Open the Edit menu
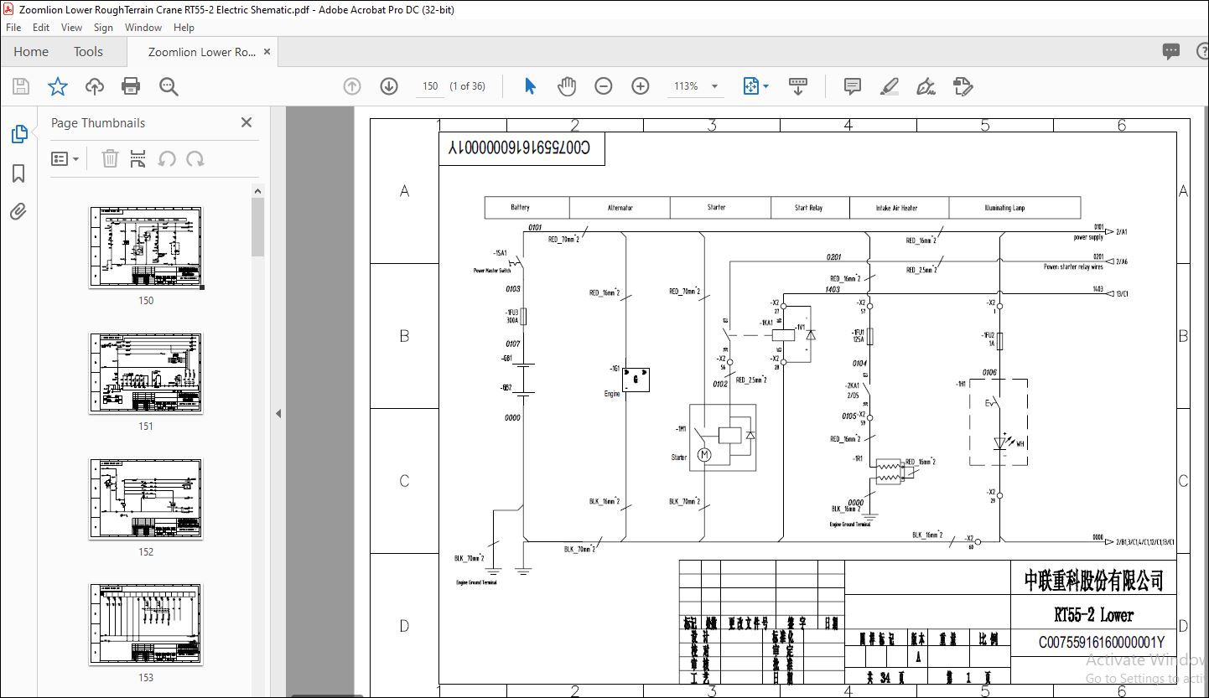The height and width of the screenshot is (698, 1209). (x=41, y=28)
